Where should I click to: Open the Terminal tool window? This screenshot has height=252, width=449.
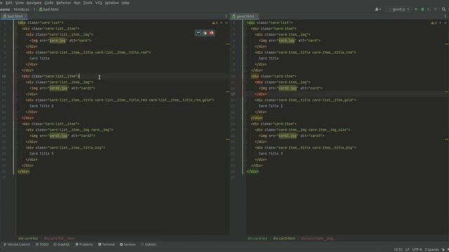click(x=106, y=244)
